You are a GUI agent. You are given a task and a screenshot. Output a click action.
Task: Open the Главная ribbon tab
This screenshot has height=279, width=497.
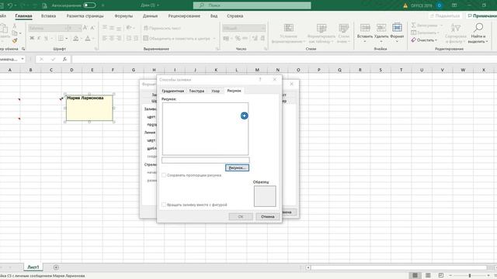pyautogui.click(x=23, y=15)
